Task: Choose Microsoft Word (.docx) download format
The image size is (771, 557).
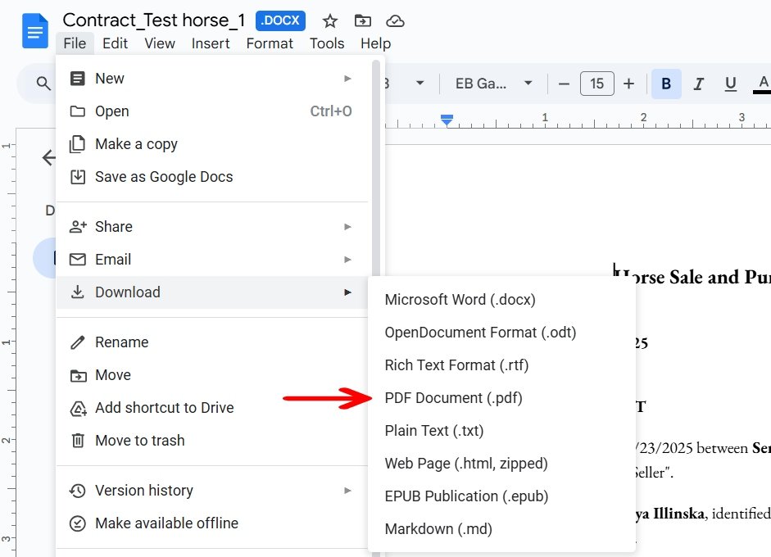Action: coord(460,300)
